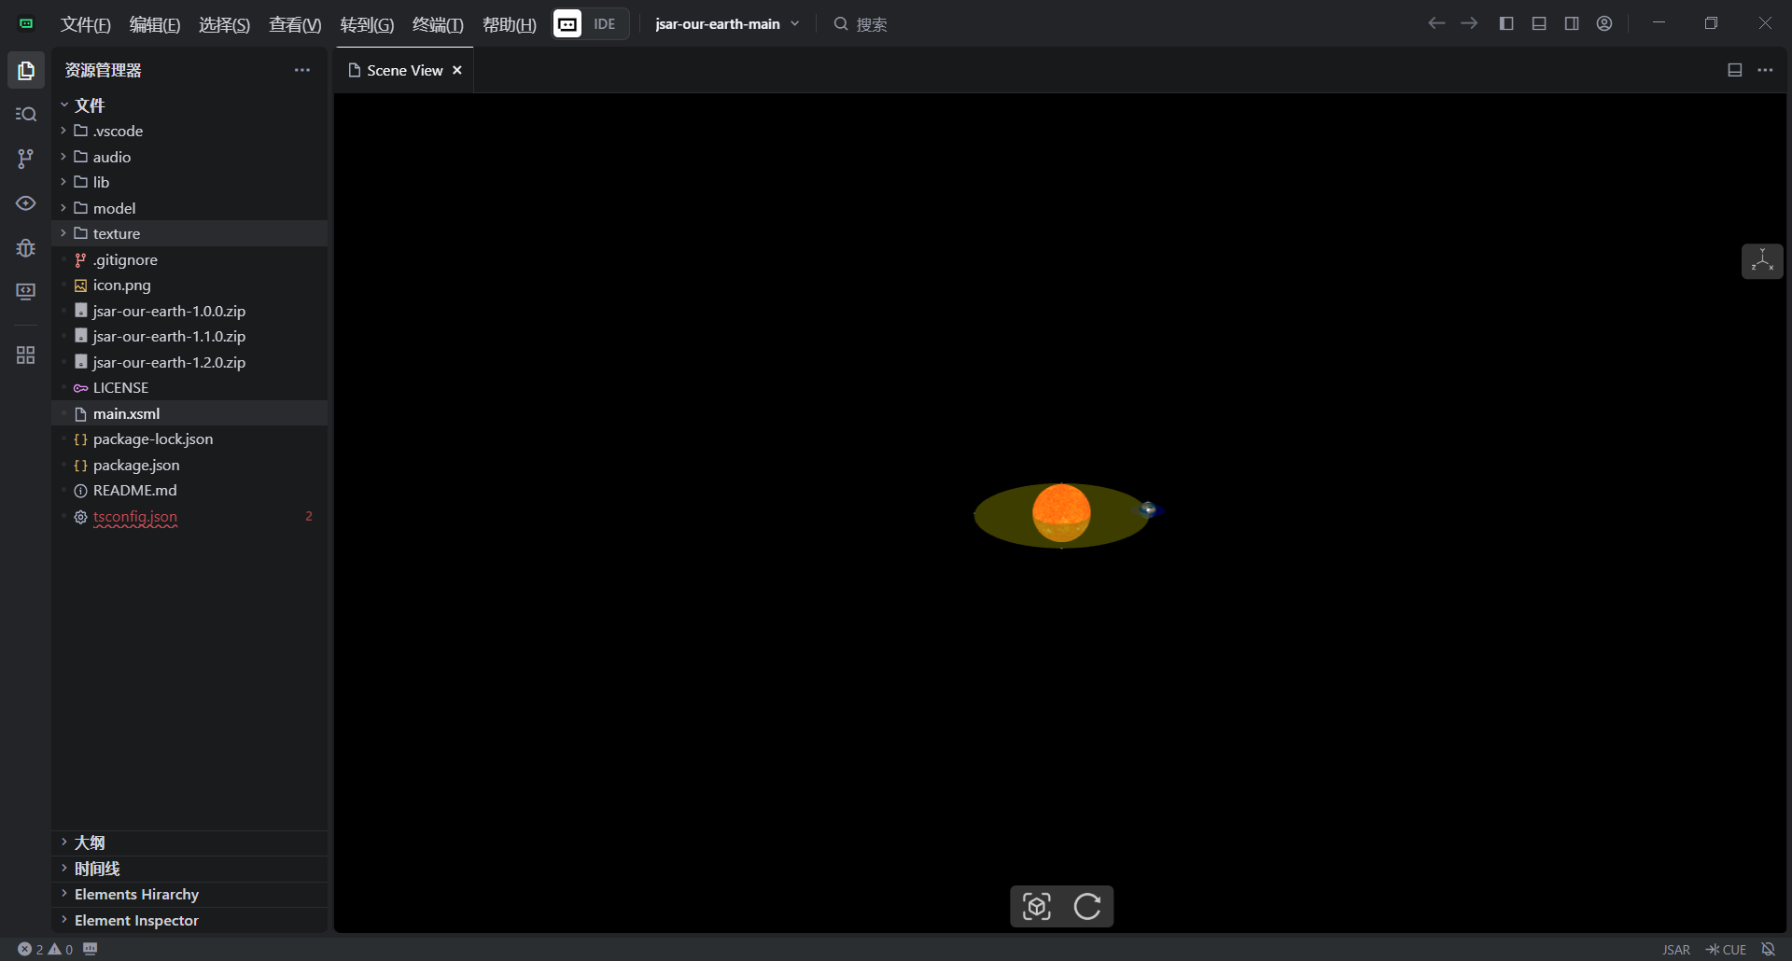Click the CUE status bar button

[x=1726, y=949]
